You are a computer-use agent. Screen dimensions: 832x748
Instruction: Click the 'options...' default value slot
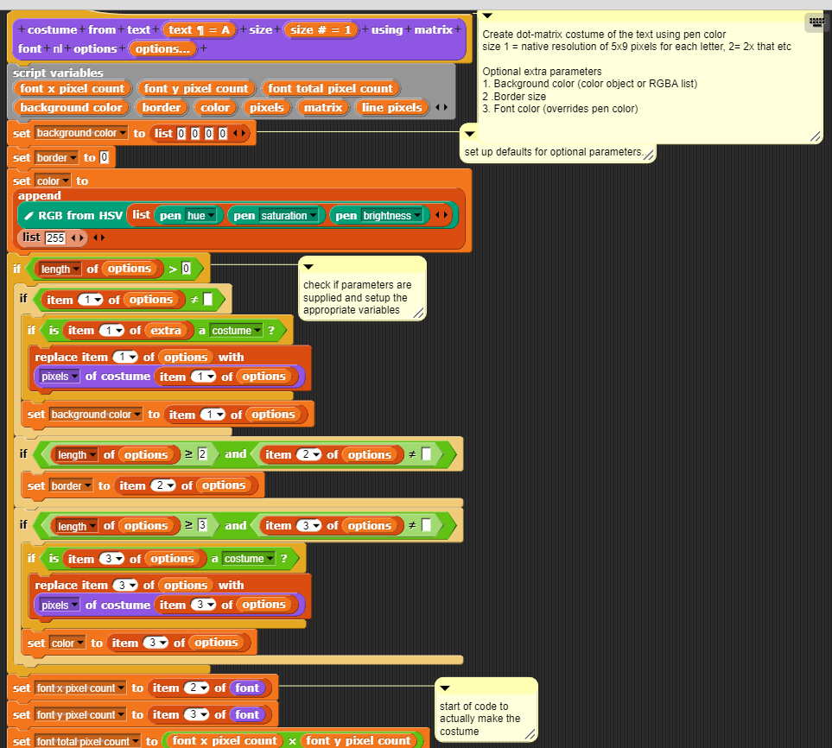point(164,49)
